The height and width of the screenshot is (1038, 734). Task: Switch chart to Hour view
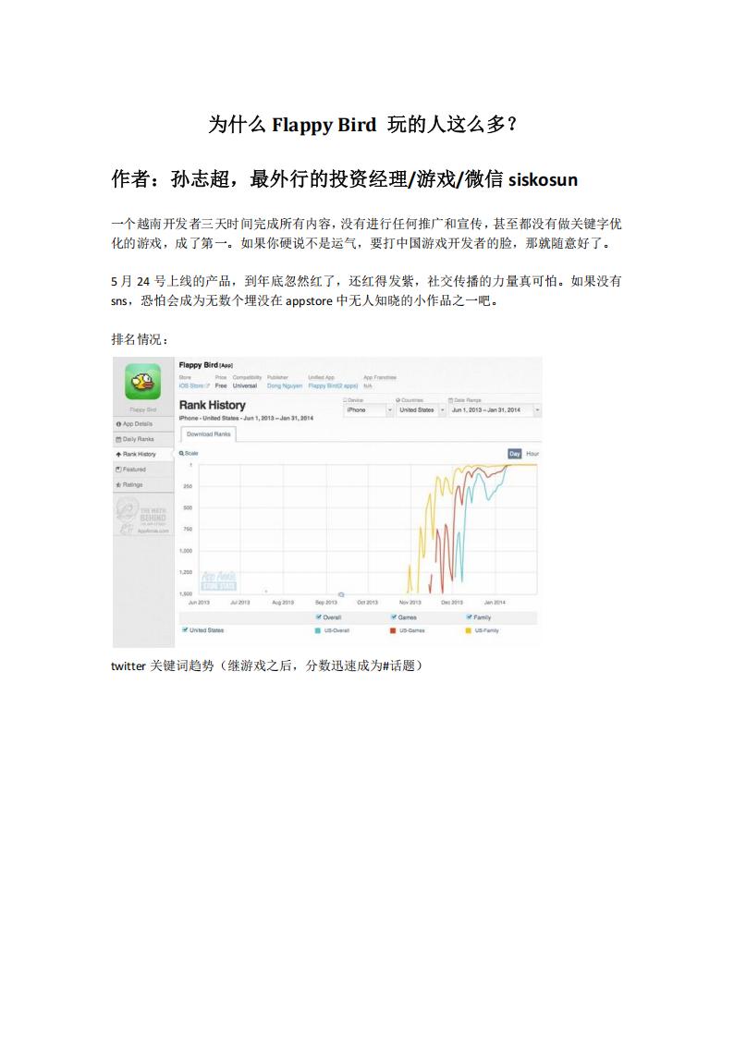532,454
